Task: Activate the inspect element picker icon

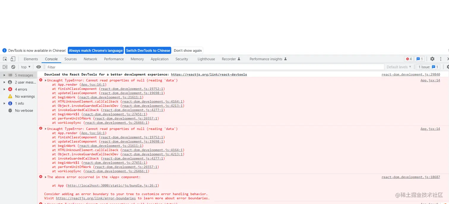Action: tap(5, 59)
